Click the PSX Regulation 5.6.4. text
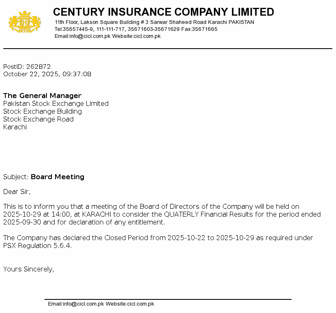This screenshot has height=313, width=336. click(37, 246)
